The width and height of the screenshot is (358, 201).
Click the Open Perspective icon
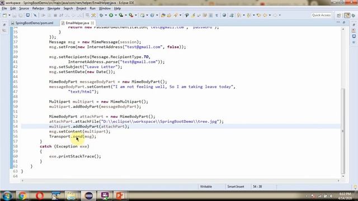pyautogui.click(x=339, y=15)
